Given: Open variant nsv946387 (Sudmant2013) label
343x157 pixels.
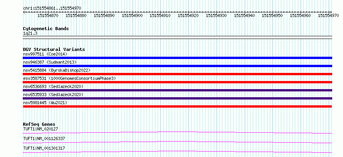Looking at the screenshot, I should click(x=50, y=62).
